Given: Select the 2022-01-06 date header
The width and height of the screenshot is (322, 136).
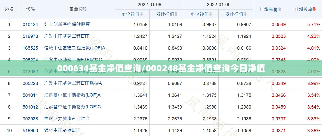Looking at the screenshot, I should click(149, 5).
